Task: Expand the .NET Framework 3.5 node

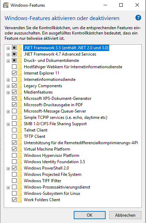Action: [8, 48]
